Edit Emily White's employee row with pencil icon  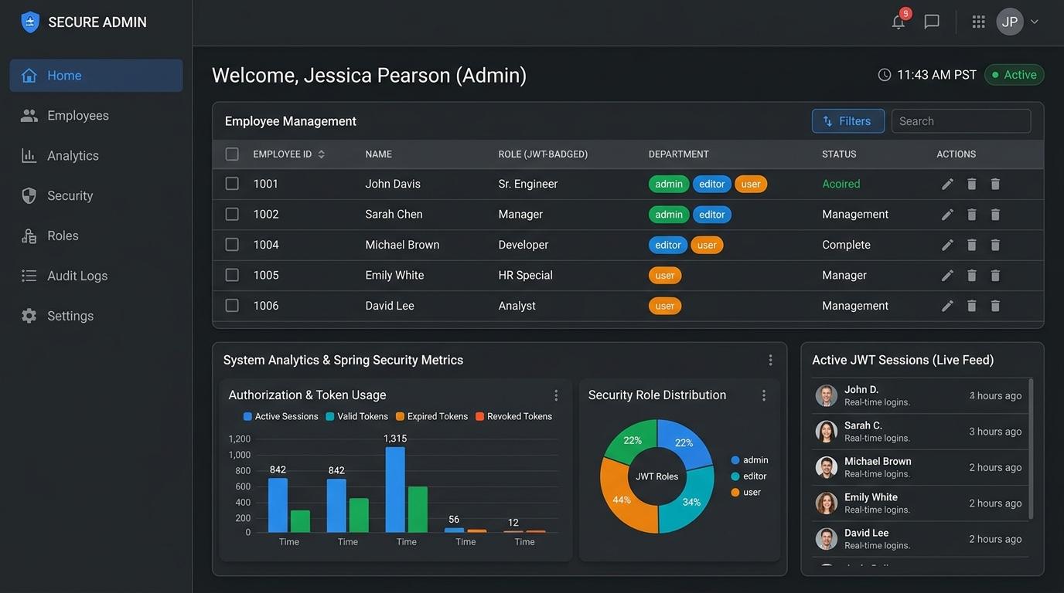pyautogui.click(x=947, y=276)
